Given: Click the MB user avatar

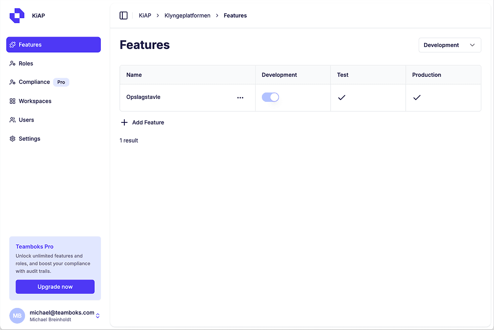Looking at the screenshot, I should click(x=17, y=316).
